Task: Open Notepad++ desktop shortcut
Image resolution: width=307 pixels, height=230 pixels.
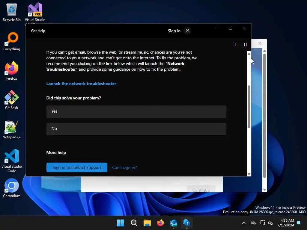Action: tap(12, 129)
